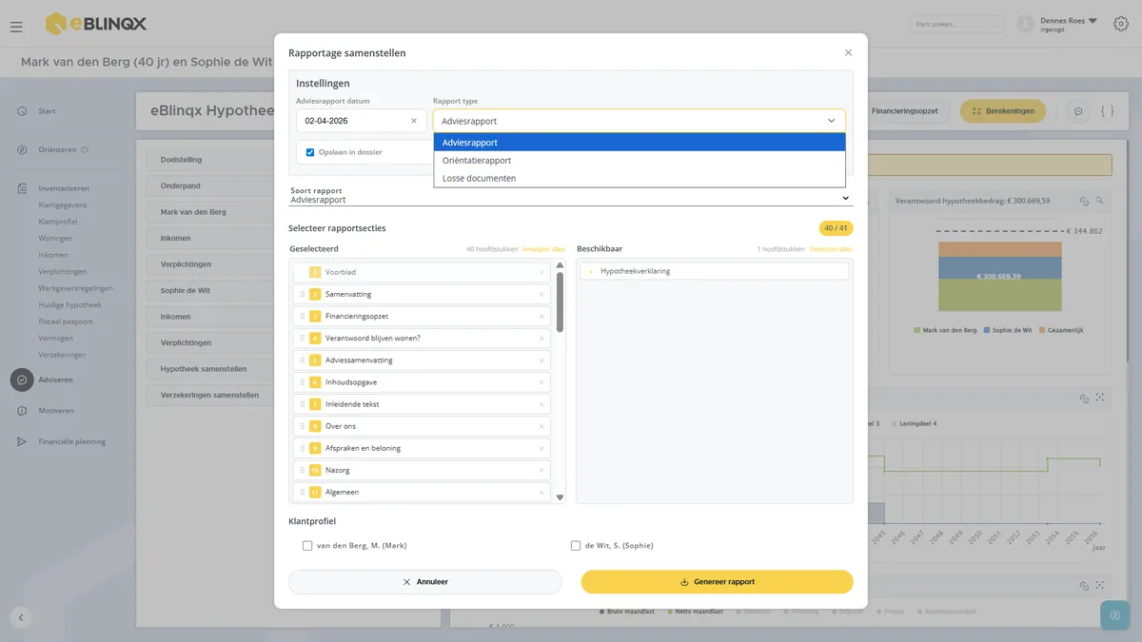Close the Rapportage samenstellen dialog
The width and height of the screenshot is (1142, 642).
coord(848,53)
